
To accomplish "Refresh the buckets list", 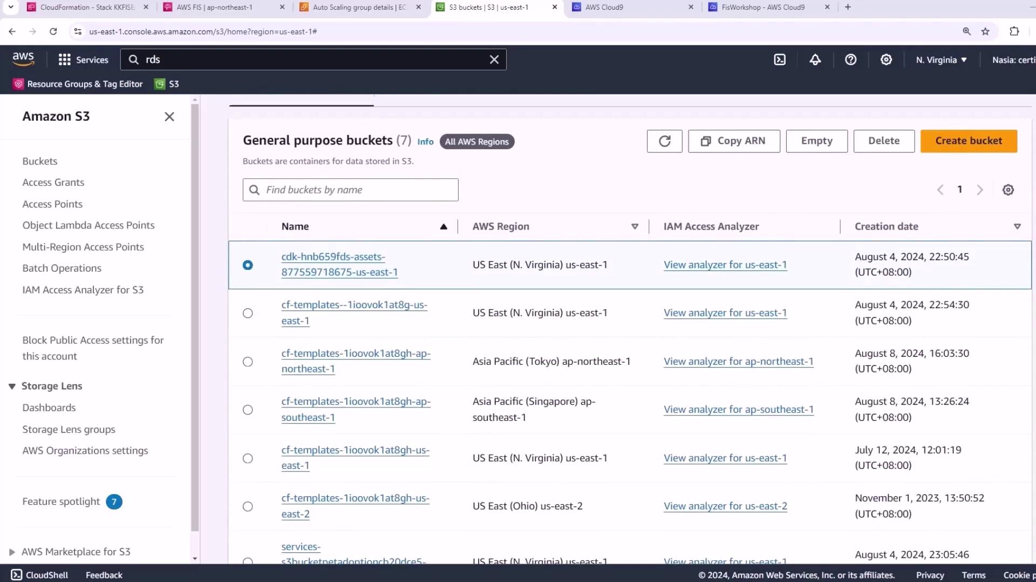I will [664, 141].
